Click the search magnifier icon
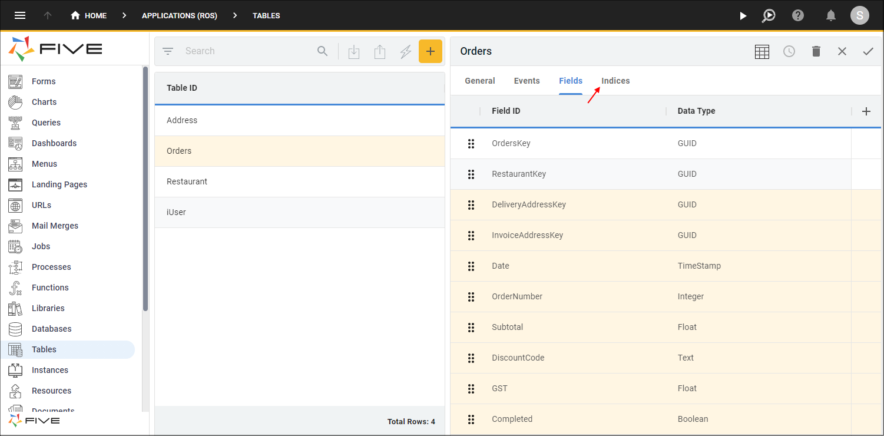The height and width of the screenshot is (436, 884). (x=322, y=51)
